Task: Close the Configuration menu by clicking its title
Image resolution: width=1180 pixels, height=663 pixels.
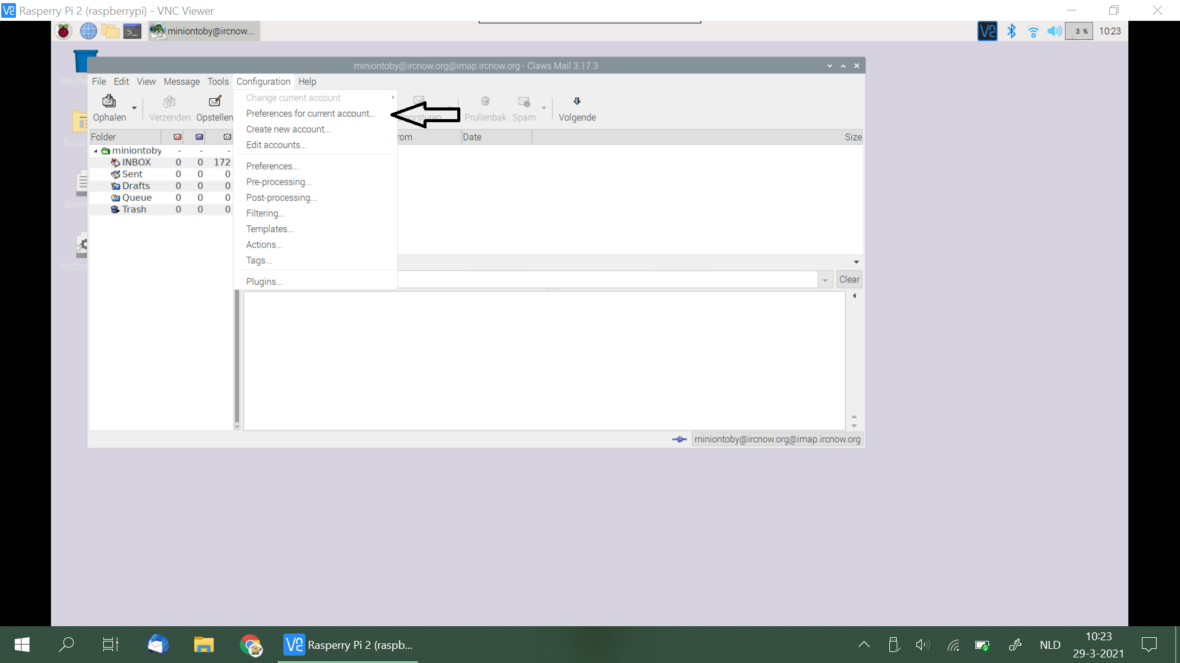Action: pyautogui.click(x=263, y=82)
